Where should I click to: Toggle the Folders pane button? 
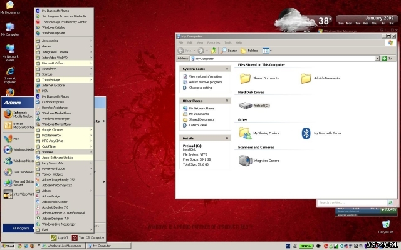click(249, 51)
